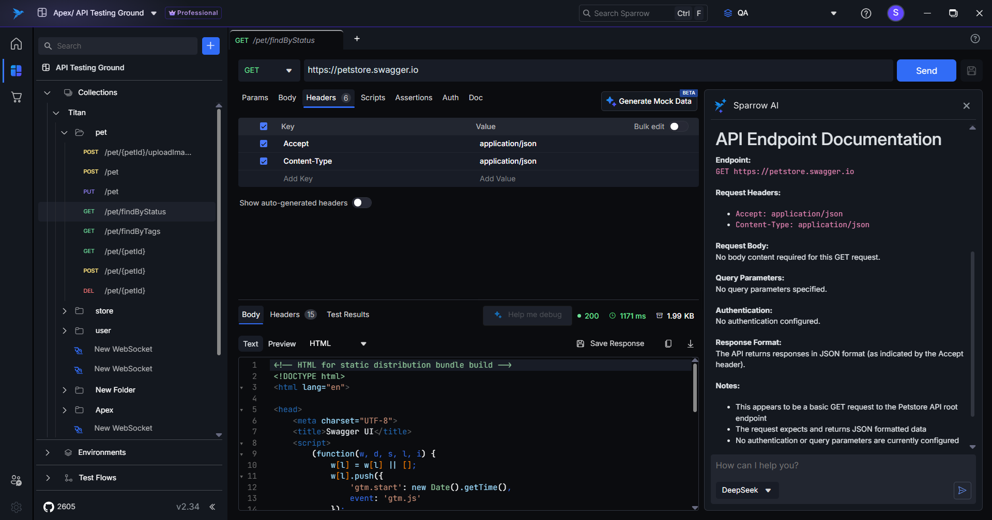Send the AI chat message arrow icon
Viewport: 992px width, 520px height.
pos(962,490)
